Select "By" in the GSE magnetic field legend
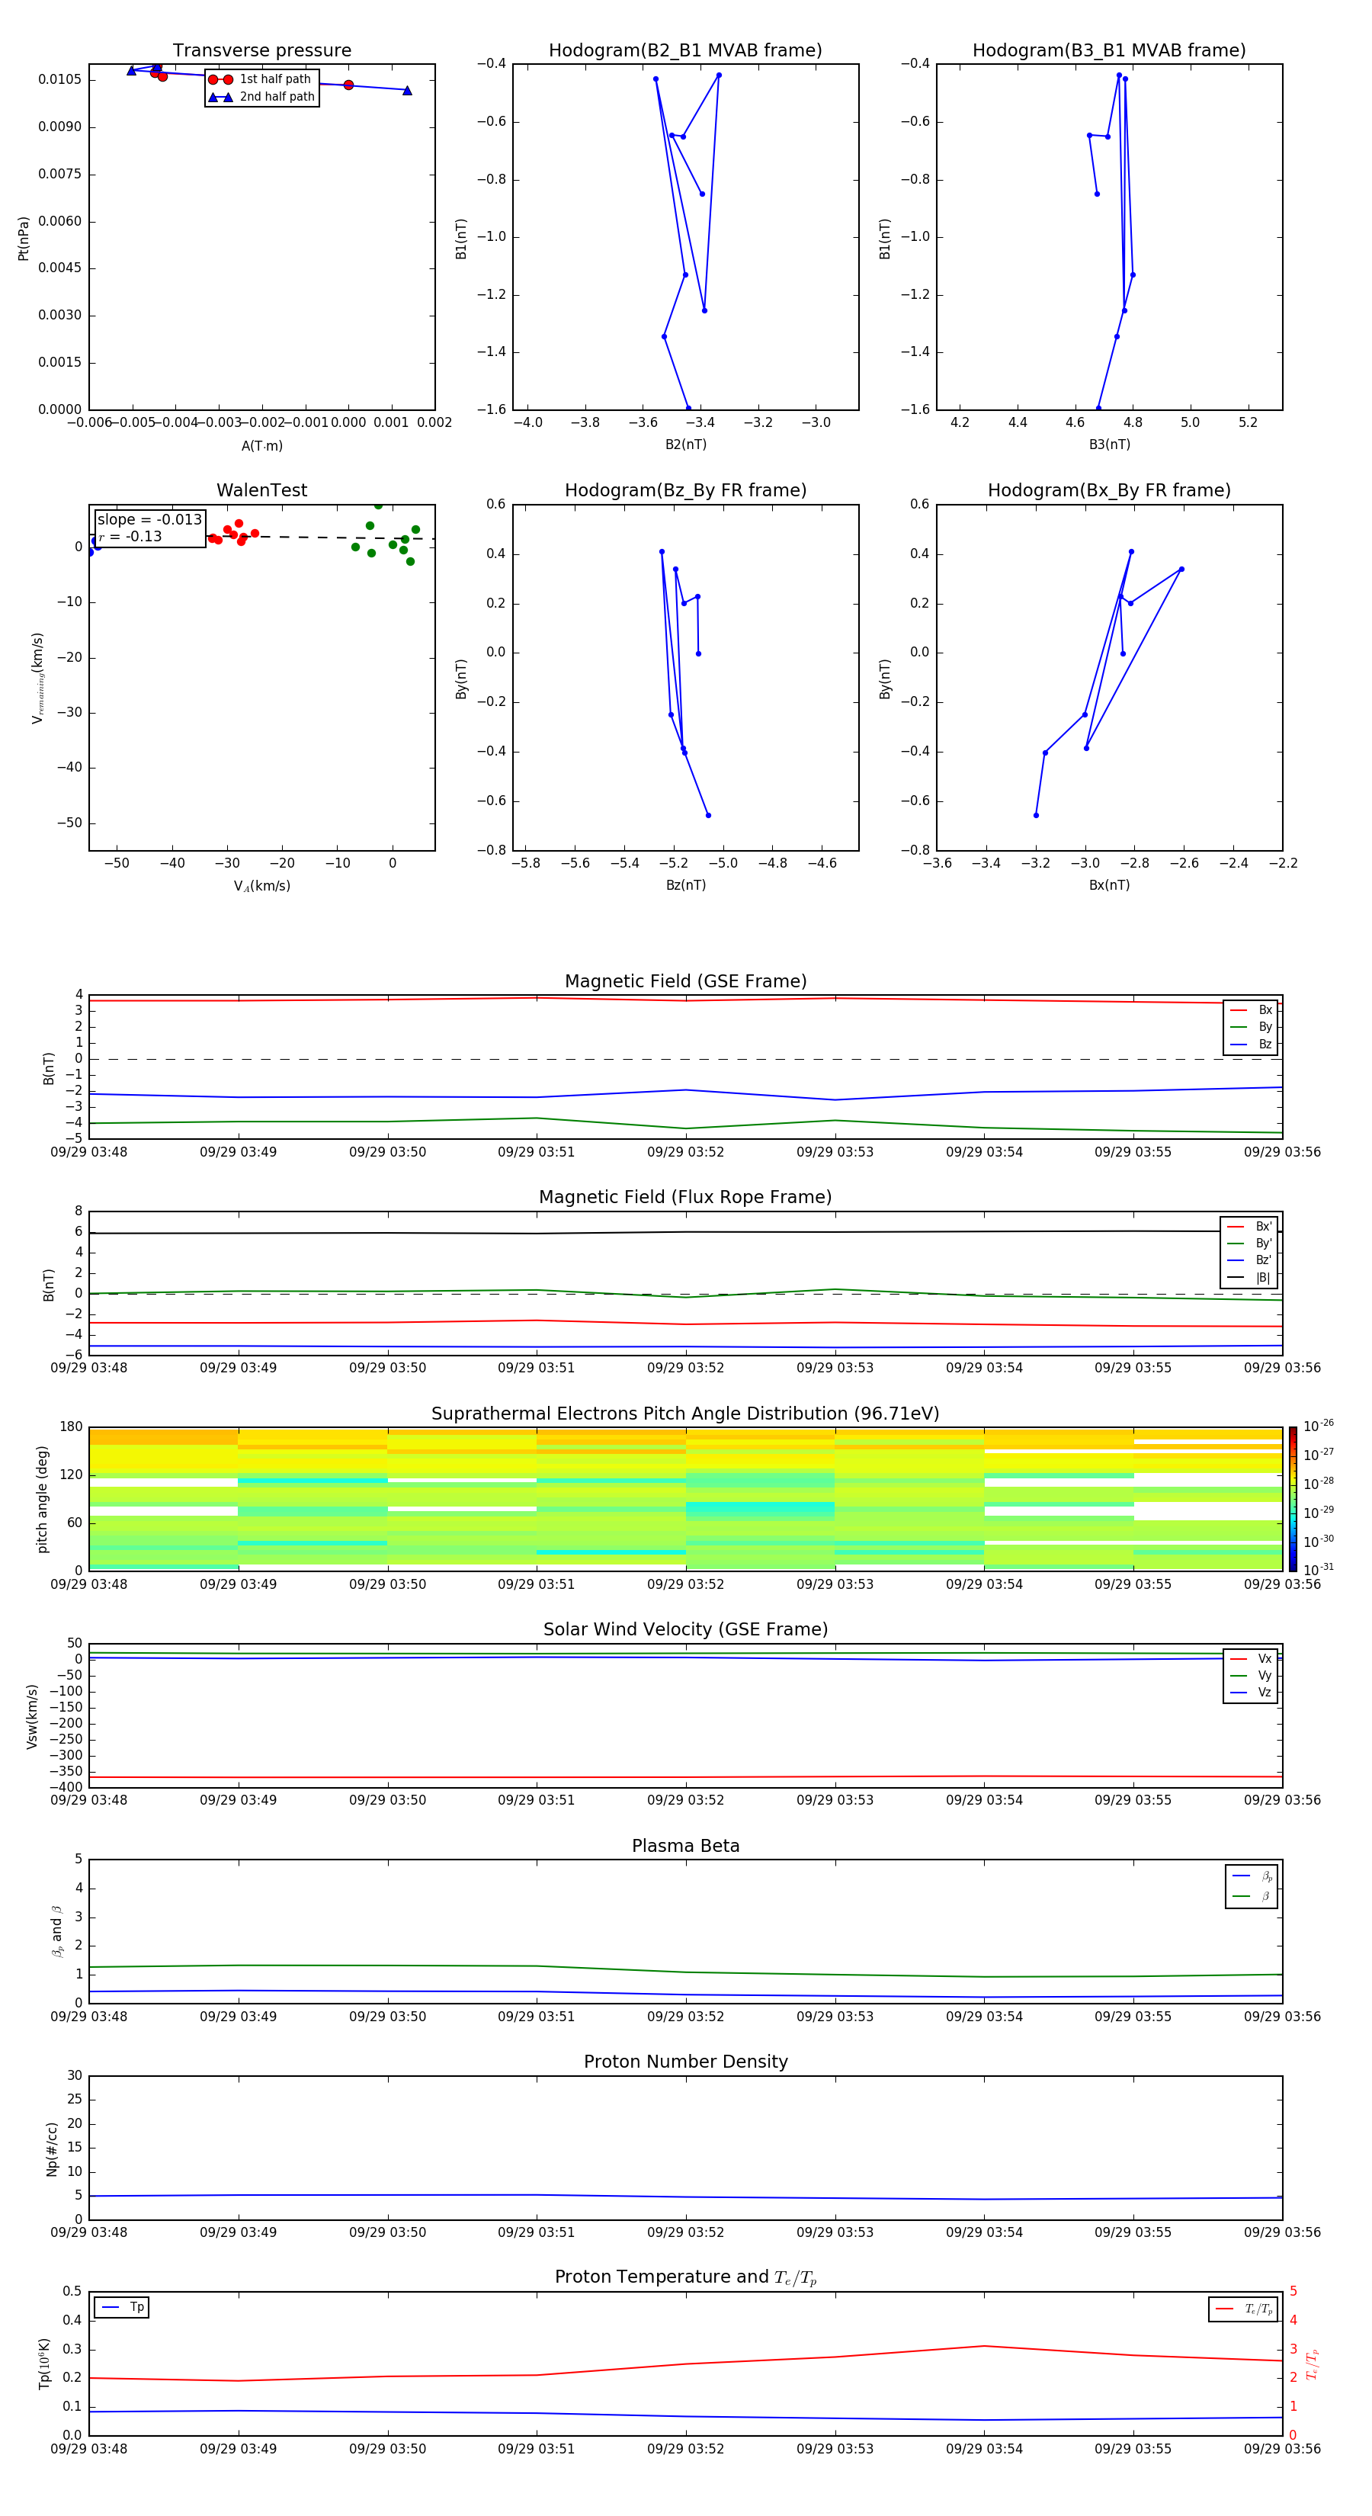The image size is (1372, 2516). pyautogui.click(x=1251, y=1026)
